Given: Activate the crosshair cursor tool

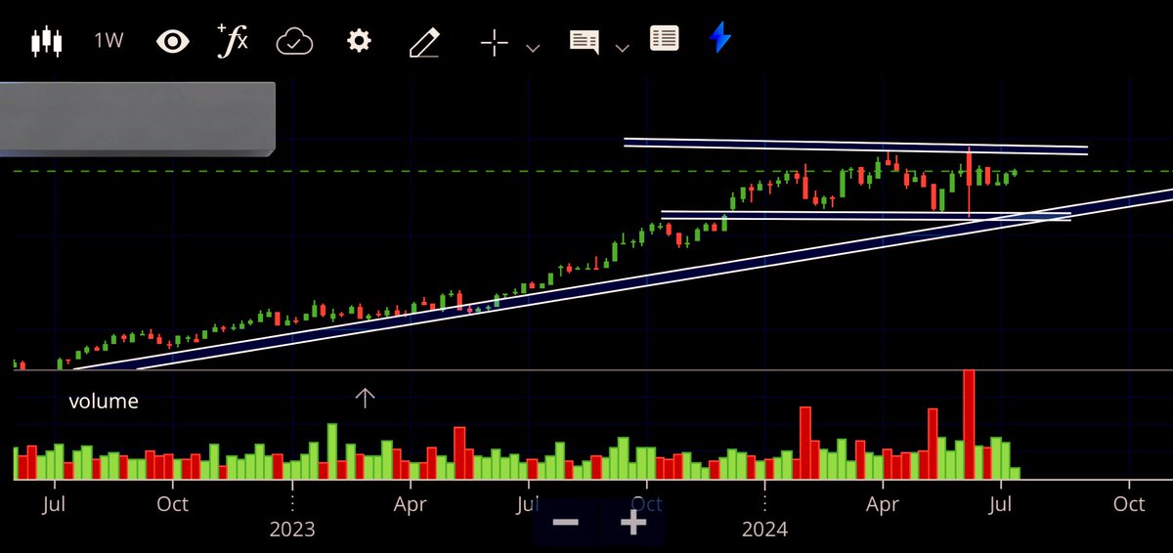Looking at the screenshot, I should pos(495,41).
